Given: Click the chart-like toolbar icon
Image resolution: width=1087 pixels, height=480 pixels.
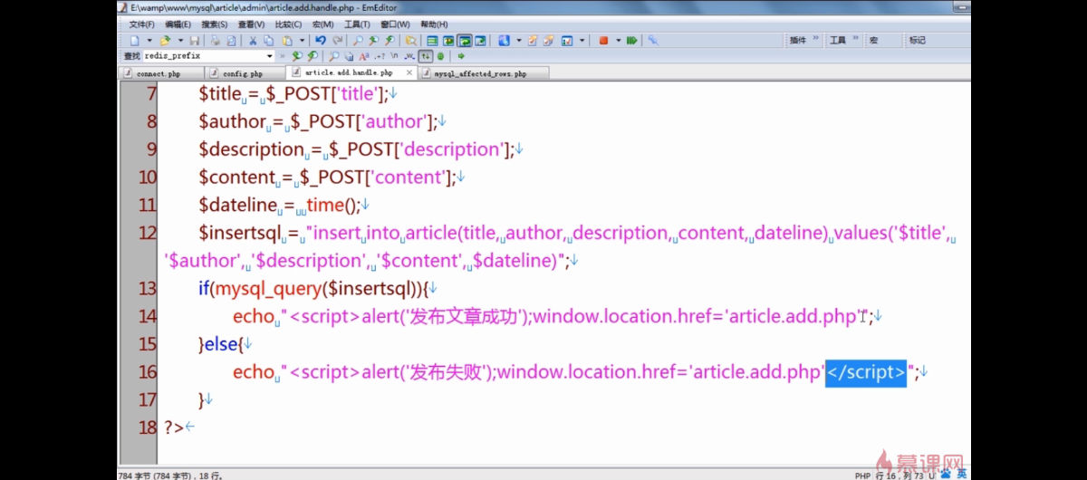Looking at the screenshot, I should [567, 40].
